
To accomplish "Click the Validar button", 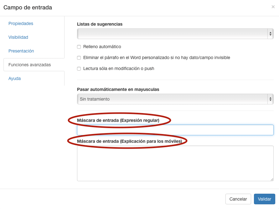I will (x=264, y=199).
